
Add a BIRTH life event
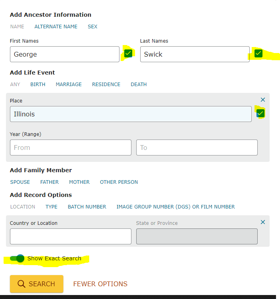click(x=38, y=84)
